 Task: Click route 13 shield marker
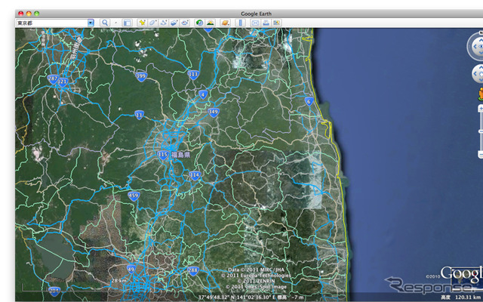pos(139,116)
